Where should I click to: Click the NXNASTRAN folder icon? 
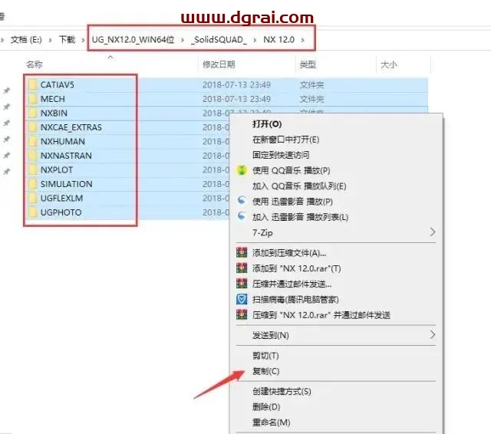[x=32, y=156]
